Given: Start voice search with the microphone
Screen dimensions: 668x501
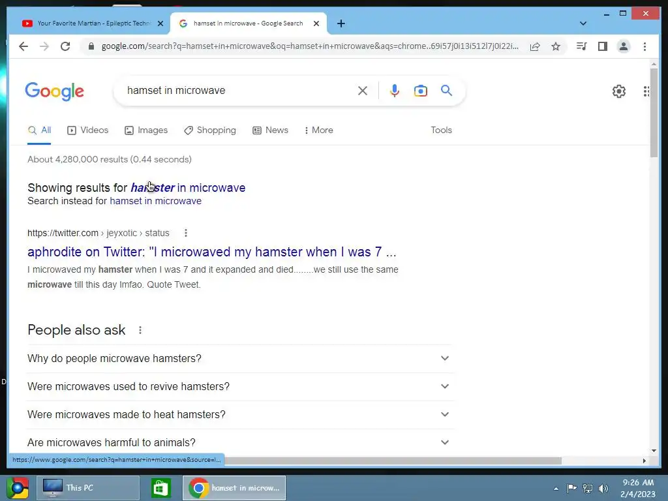Looking at the screenshot, I should coord(395,91).
